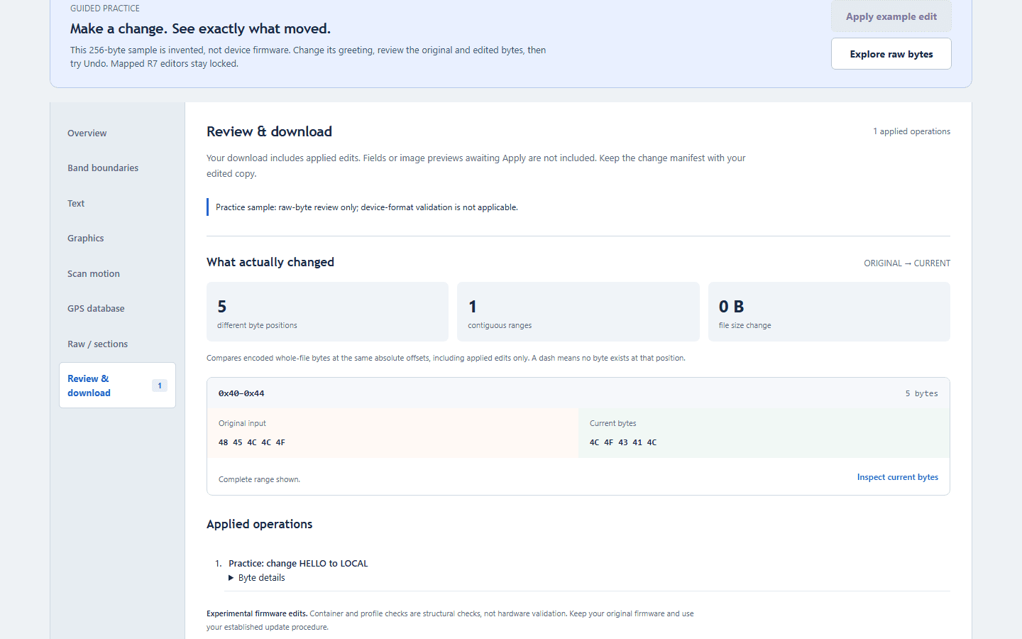The image size is (1022, 639).
Task: Click 'Practice: change HELLO to LOCAL' operation
Action: click(x=298, y=564)
